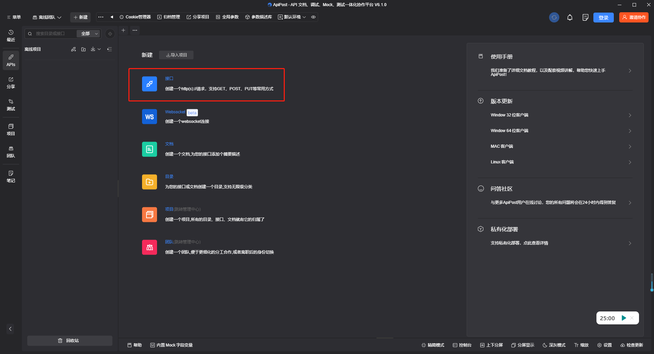Open the 最近 recent history sidebar icon
The image size is (654, 354).
11,35
